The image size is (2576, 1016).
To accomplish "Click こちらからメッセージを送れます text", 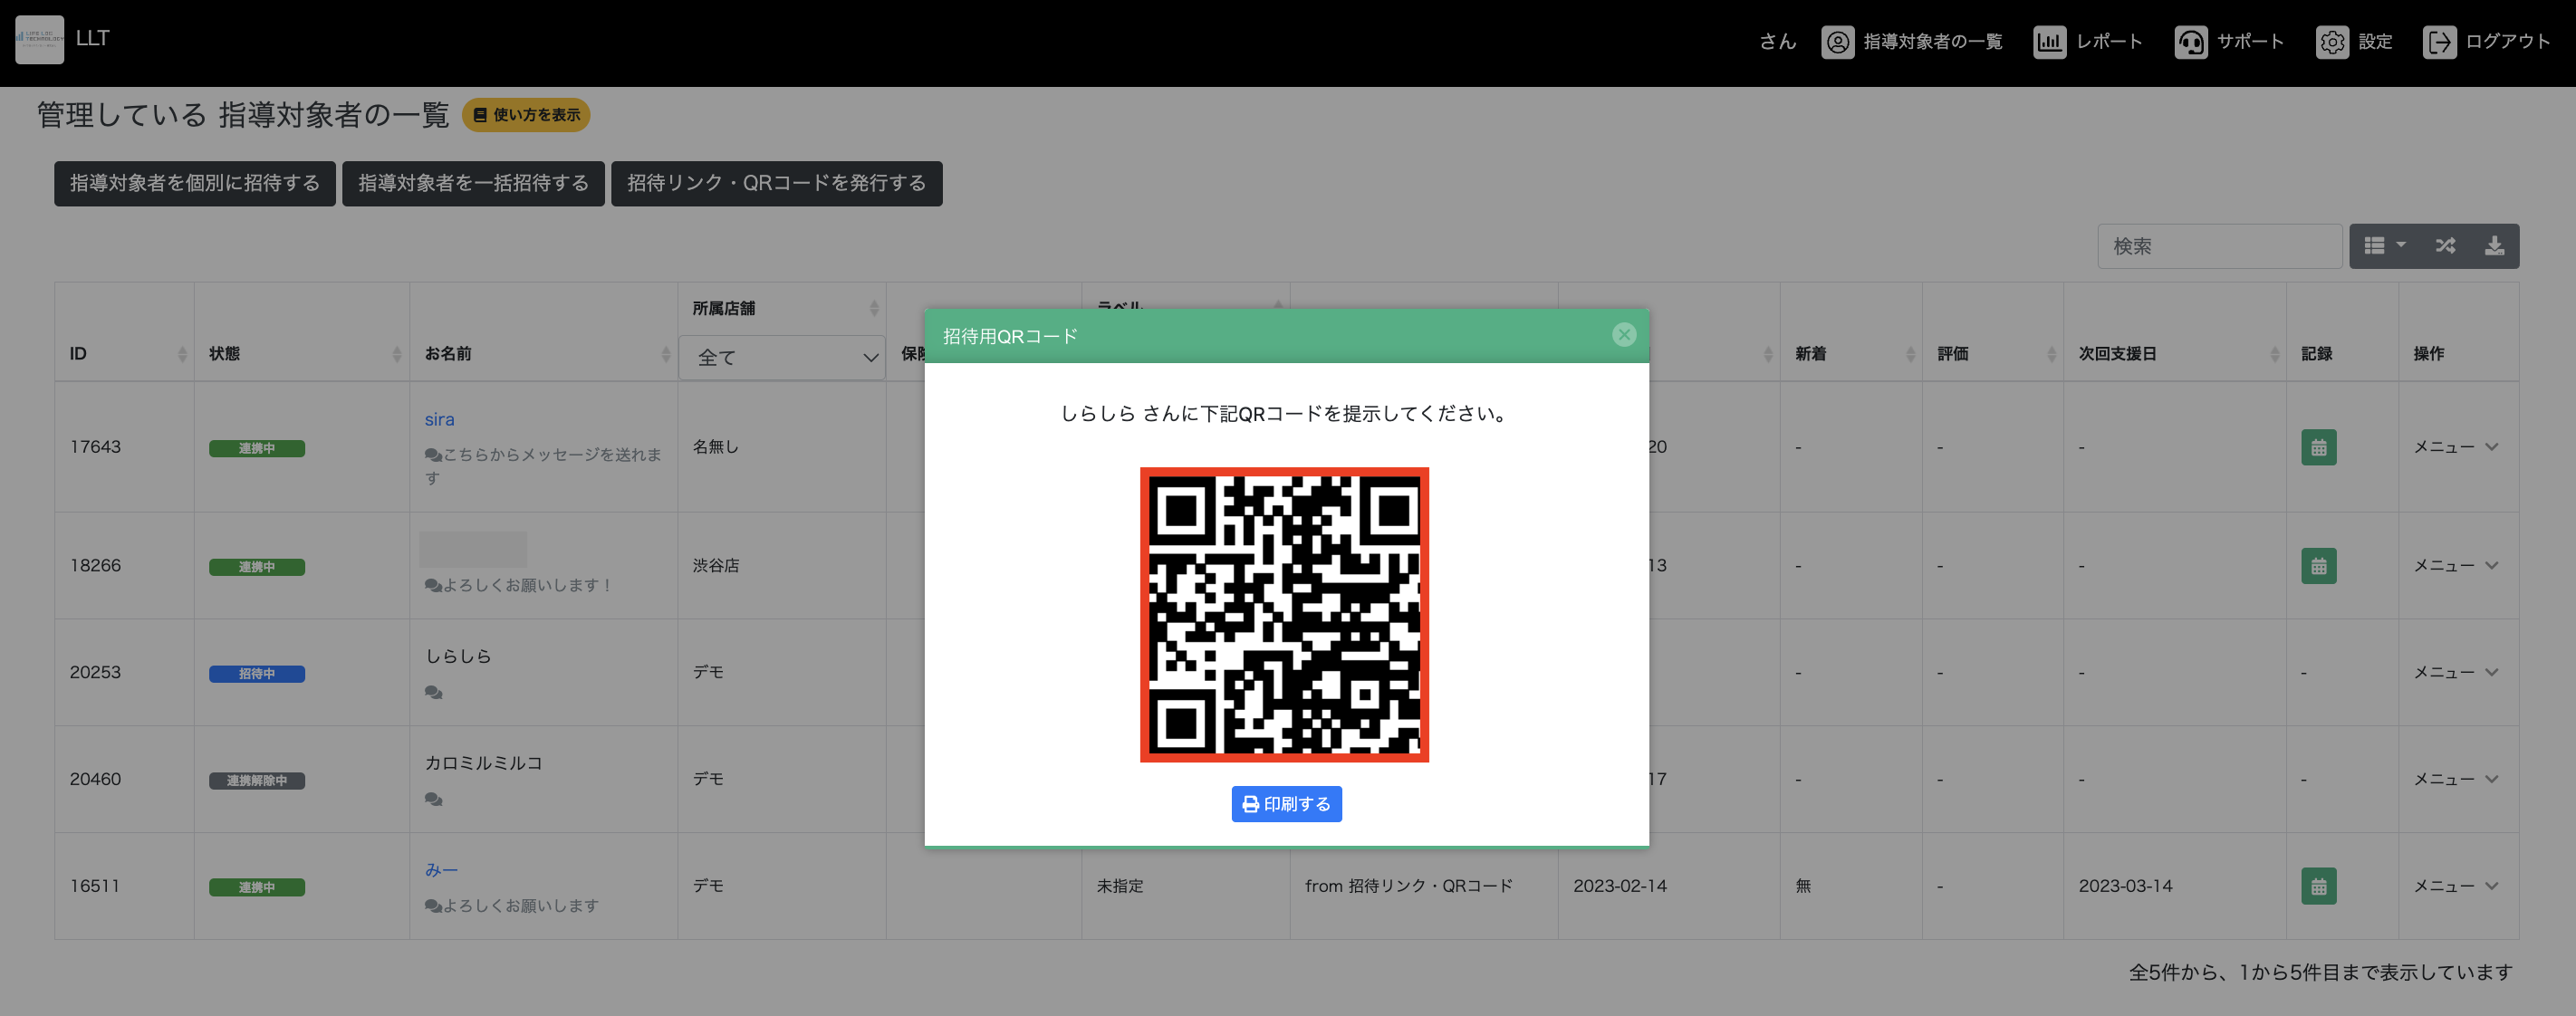I will click(543, 466).
